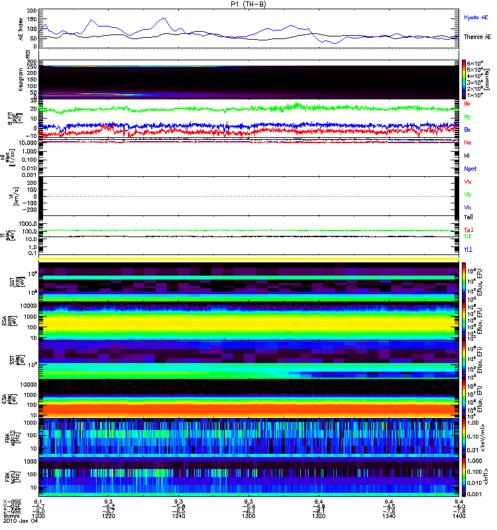This screenshot has height=530, width=497.
Task: Select the black Ni density legend label
Action: pyautogui.click(x=467, y=156)
